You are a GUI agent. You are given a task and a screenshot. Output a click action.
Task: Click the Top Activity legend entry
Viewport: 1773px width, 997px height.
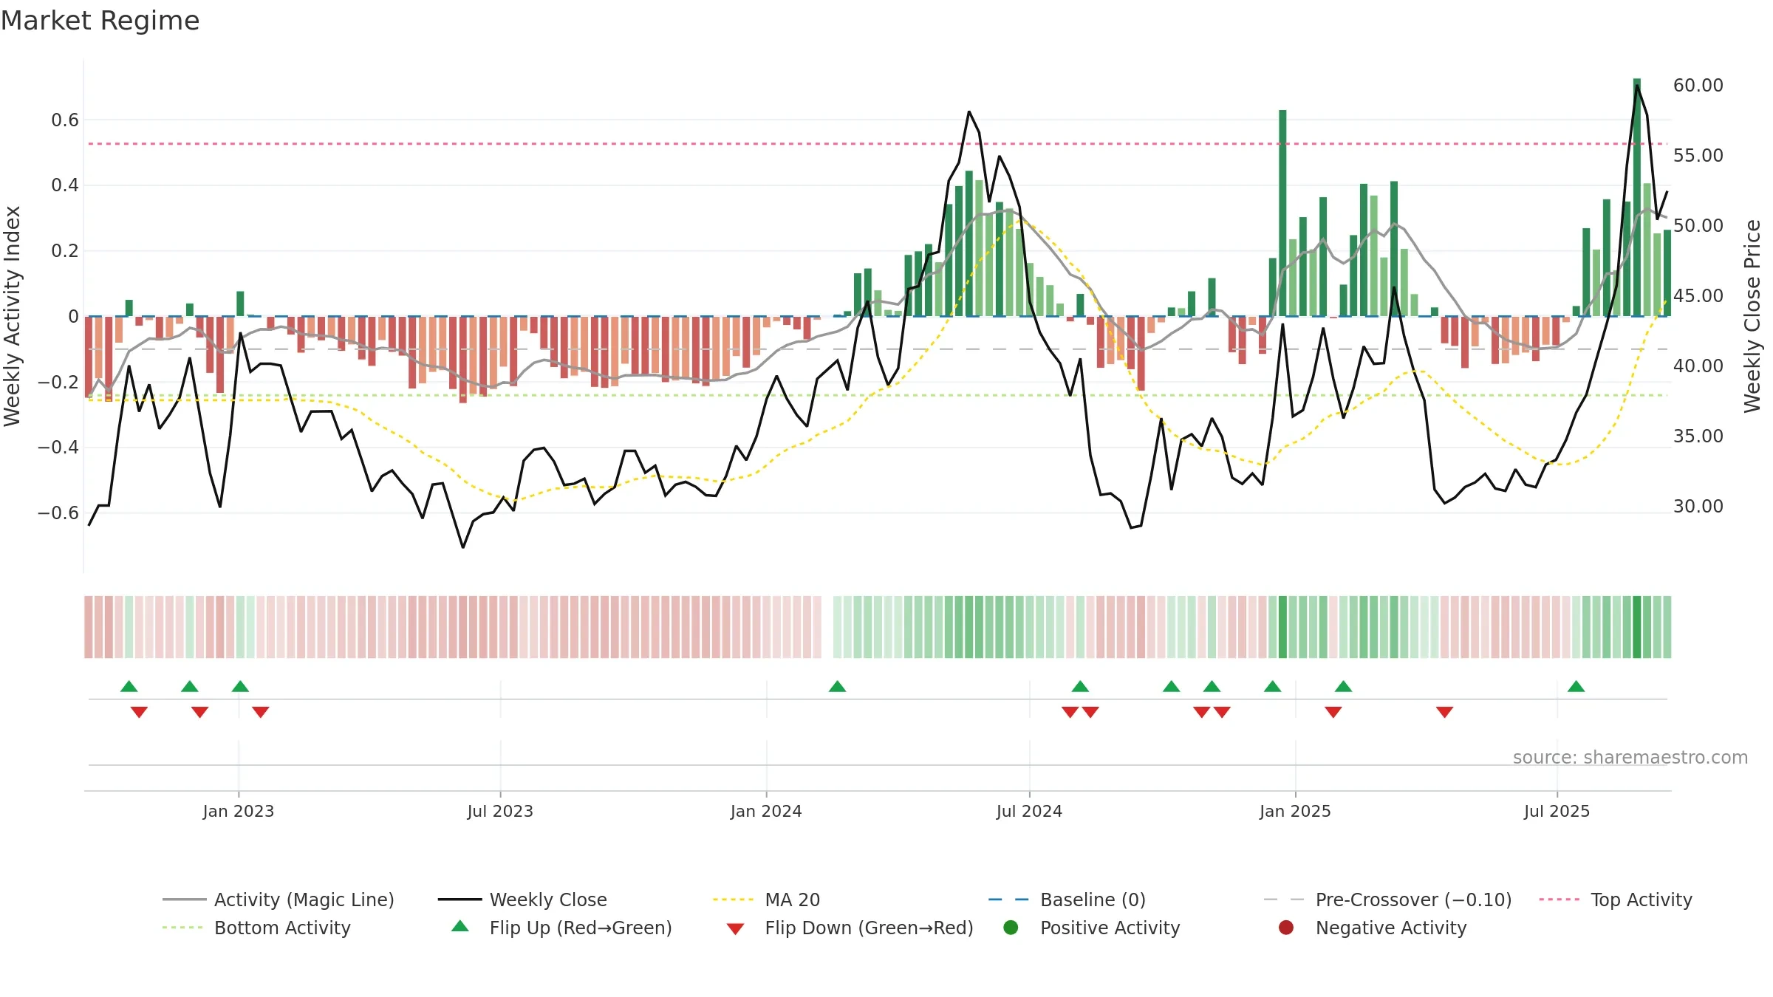tap(1615, 900)
